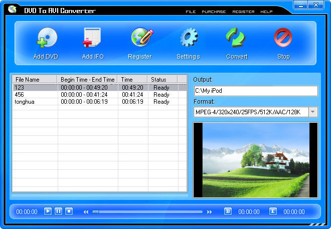Start conversion with the Convert arrows icon
The width and height of the screenshot is (331, 229).
pos(235,37)
